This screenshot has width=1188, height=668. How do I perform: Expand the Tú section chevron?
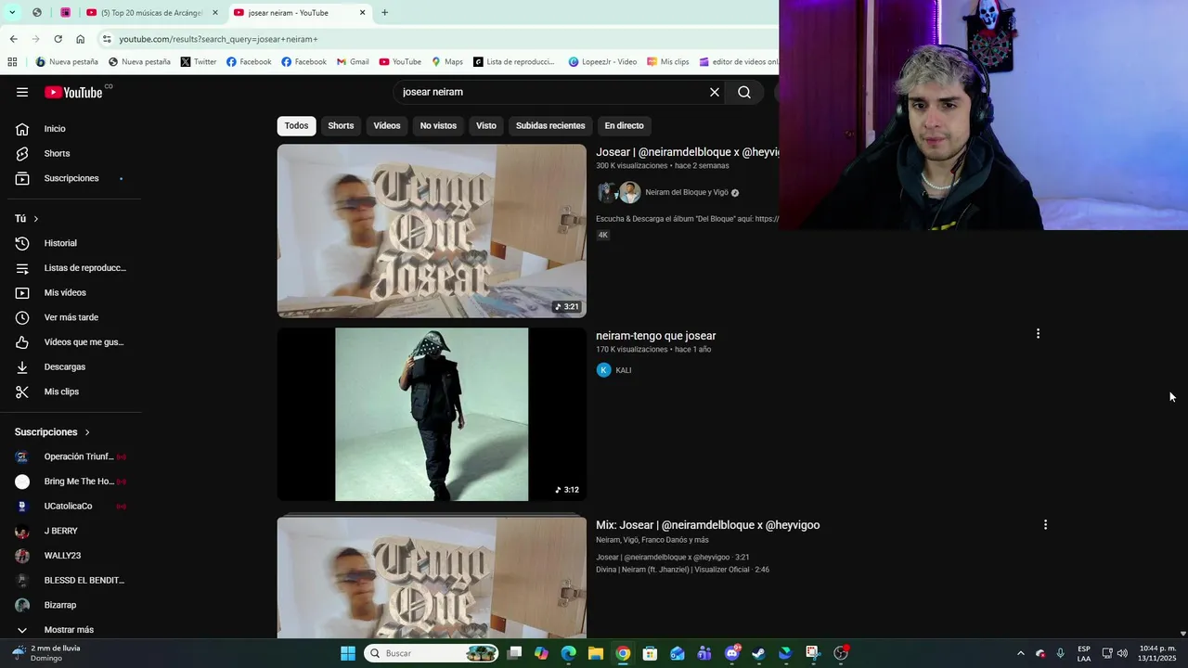click(36, 219)
